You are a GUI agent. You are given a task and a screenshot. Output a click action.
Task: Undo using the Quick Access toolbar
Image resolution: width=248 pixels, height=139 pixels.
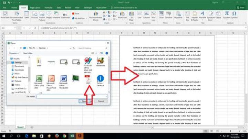pyautogui.click(x=9, y=2)
